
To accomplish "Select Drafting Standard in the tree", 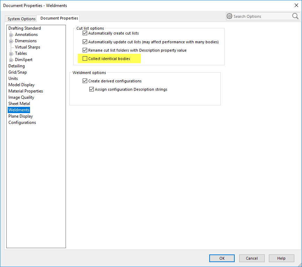I will click(x=24, y=28).
